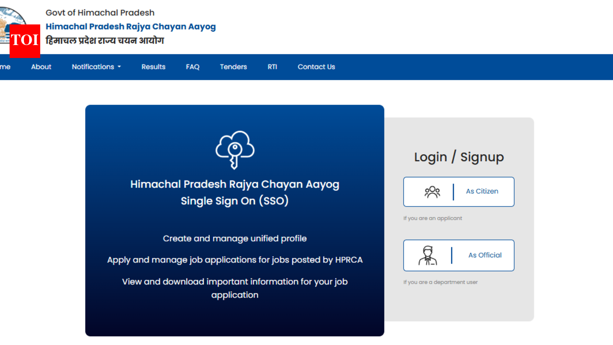The height and width of the screenshot is (345, 613).
Task: Click Himachal Pradesh Rajya Chayan Aayog header title
Action: pyautogui.click(x=131, y=27)
